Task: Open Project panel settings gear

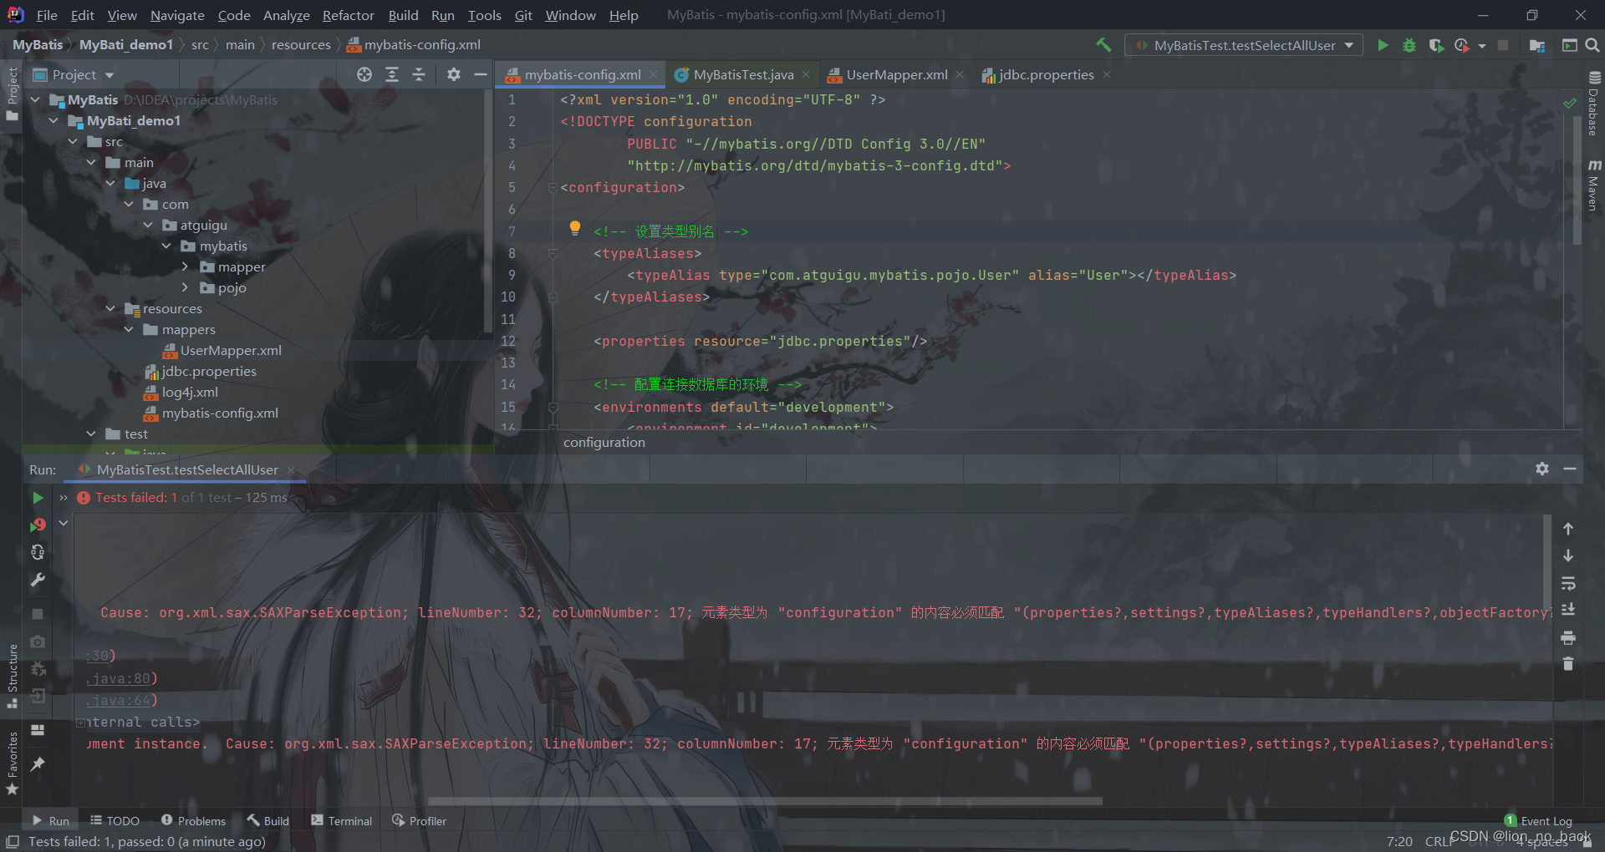Action: pos(454,74)
